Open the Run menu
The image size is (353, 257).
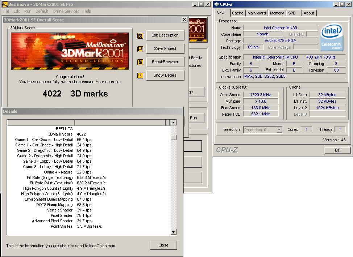28,11
